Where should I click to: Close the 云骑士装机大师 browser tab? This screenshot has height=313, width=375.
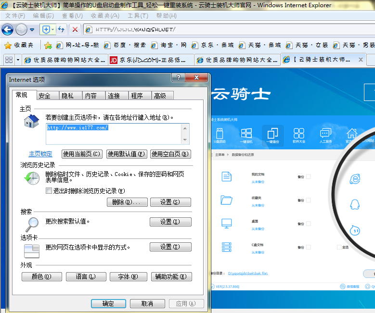click(361, 60)
